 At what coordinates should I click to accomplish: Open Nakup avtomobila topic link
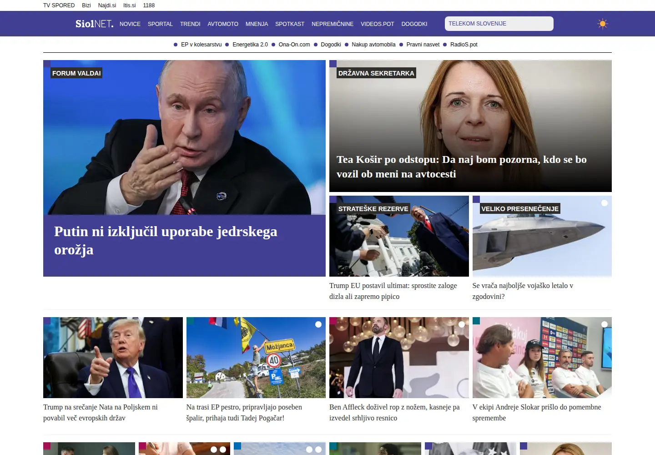pos(373,45)
